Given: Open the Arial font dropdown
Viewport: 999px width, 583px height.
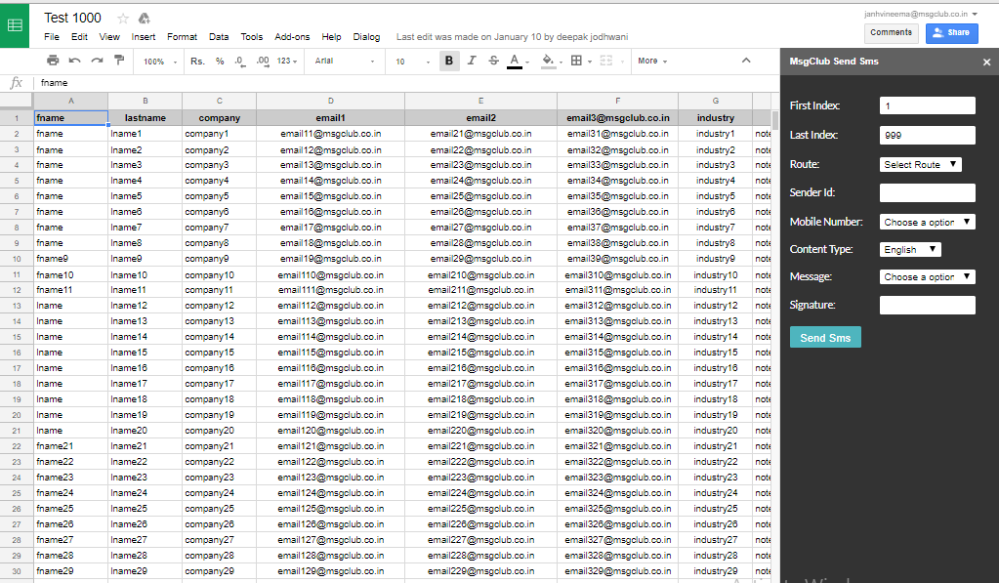Looking at the screenshot, I should point(345,62).
